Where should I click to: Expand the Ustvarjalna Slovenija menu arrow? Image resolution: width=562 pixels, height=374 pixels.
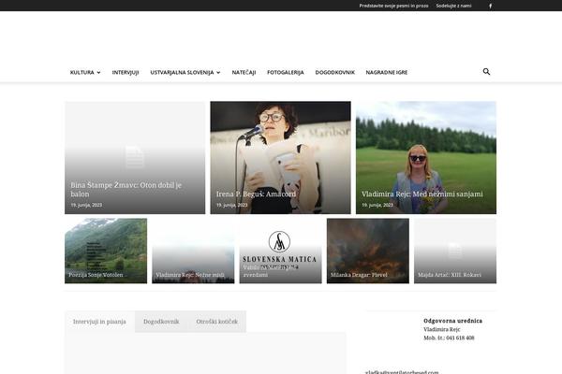pos(218,72)
